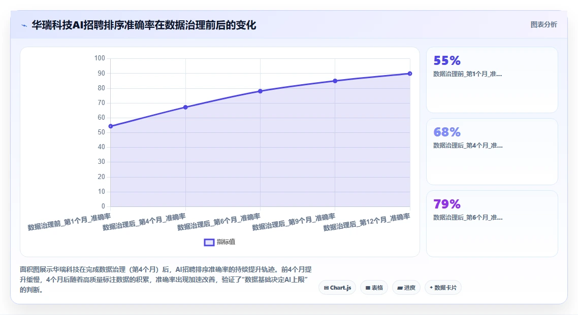Click the data point at 数据治理前_第1个月
The image size is (578, 315).
(x=111, y=126)
